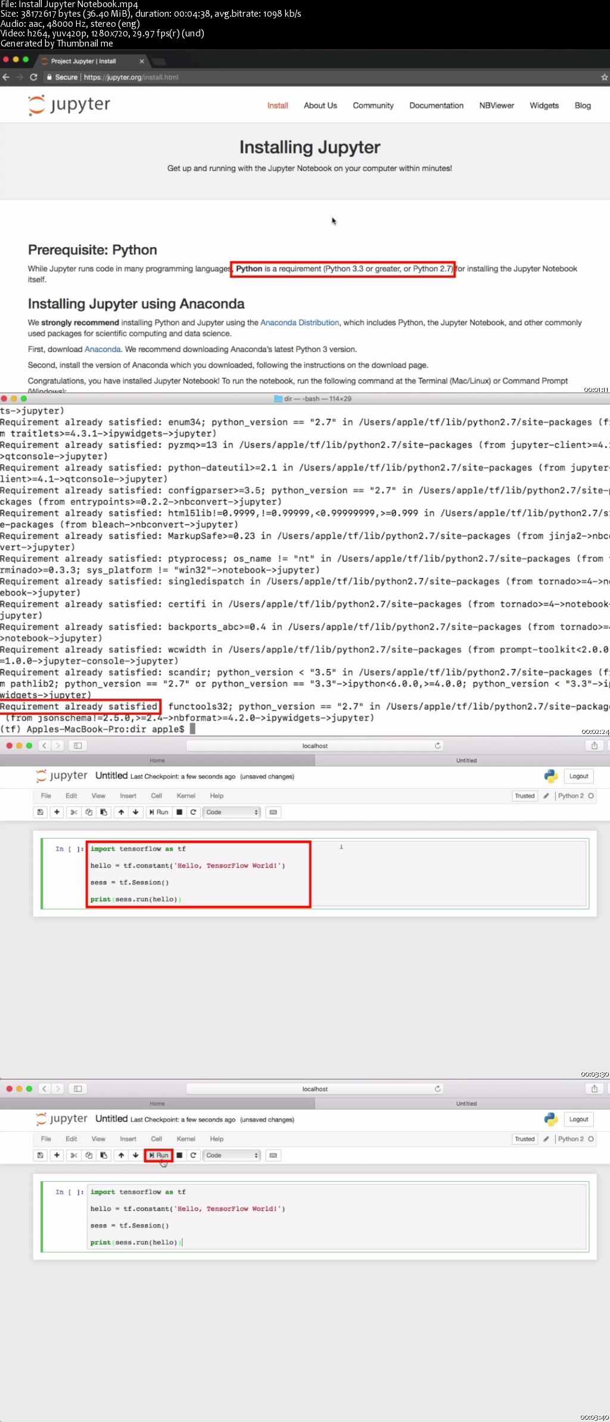Click cut scissors icon in 00:03:30 notebook frame
The height and width of the screenshot is (1422, 610).
pyautogui.click(x=74, y=812)
